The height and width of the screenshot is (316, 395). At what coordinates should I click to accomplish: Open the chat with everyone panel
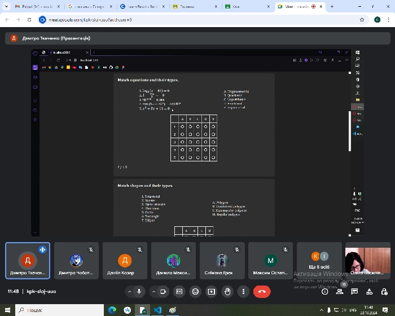[x=354, y=291]
